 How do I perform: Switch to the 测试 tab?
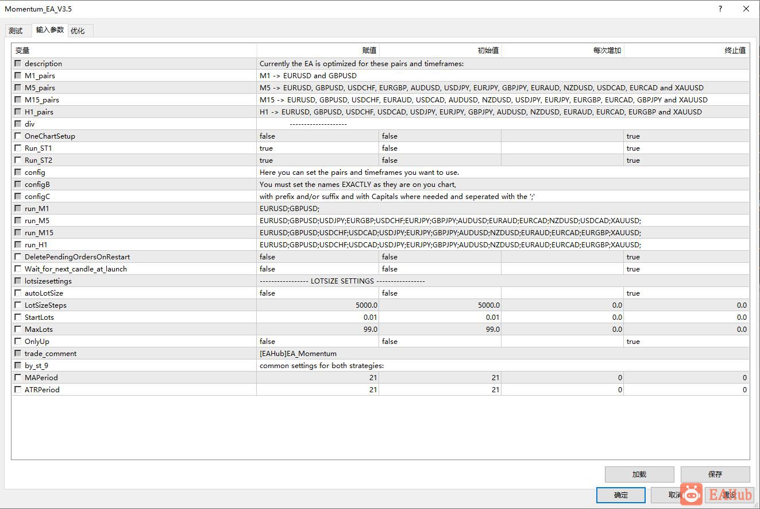pos(16,30)
